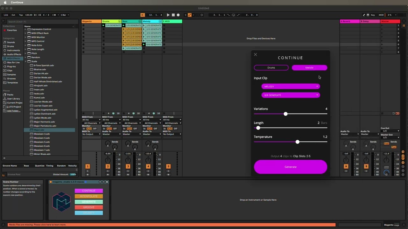Activate track 2 Drums activator
Image resolution: width=408 pixels, height=229 pixels.
click(108, 166)
